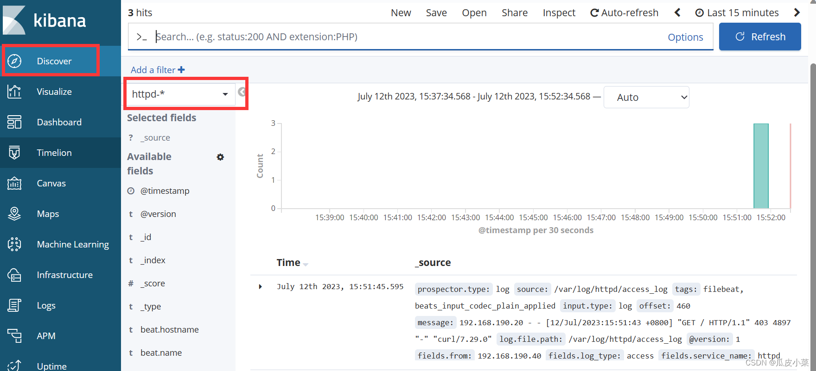Image resolution: width=816 pixels, height=371 pixels.
Task: Go to next time range arrow
Action: (797, 12)
